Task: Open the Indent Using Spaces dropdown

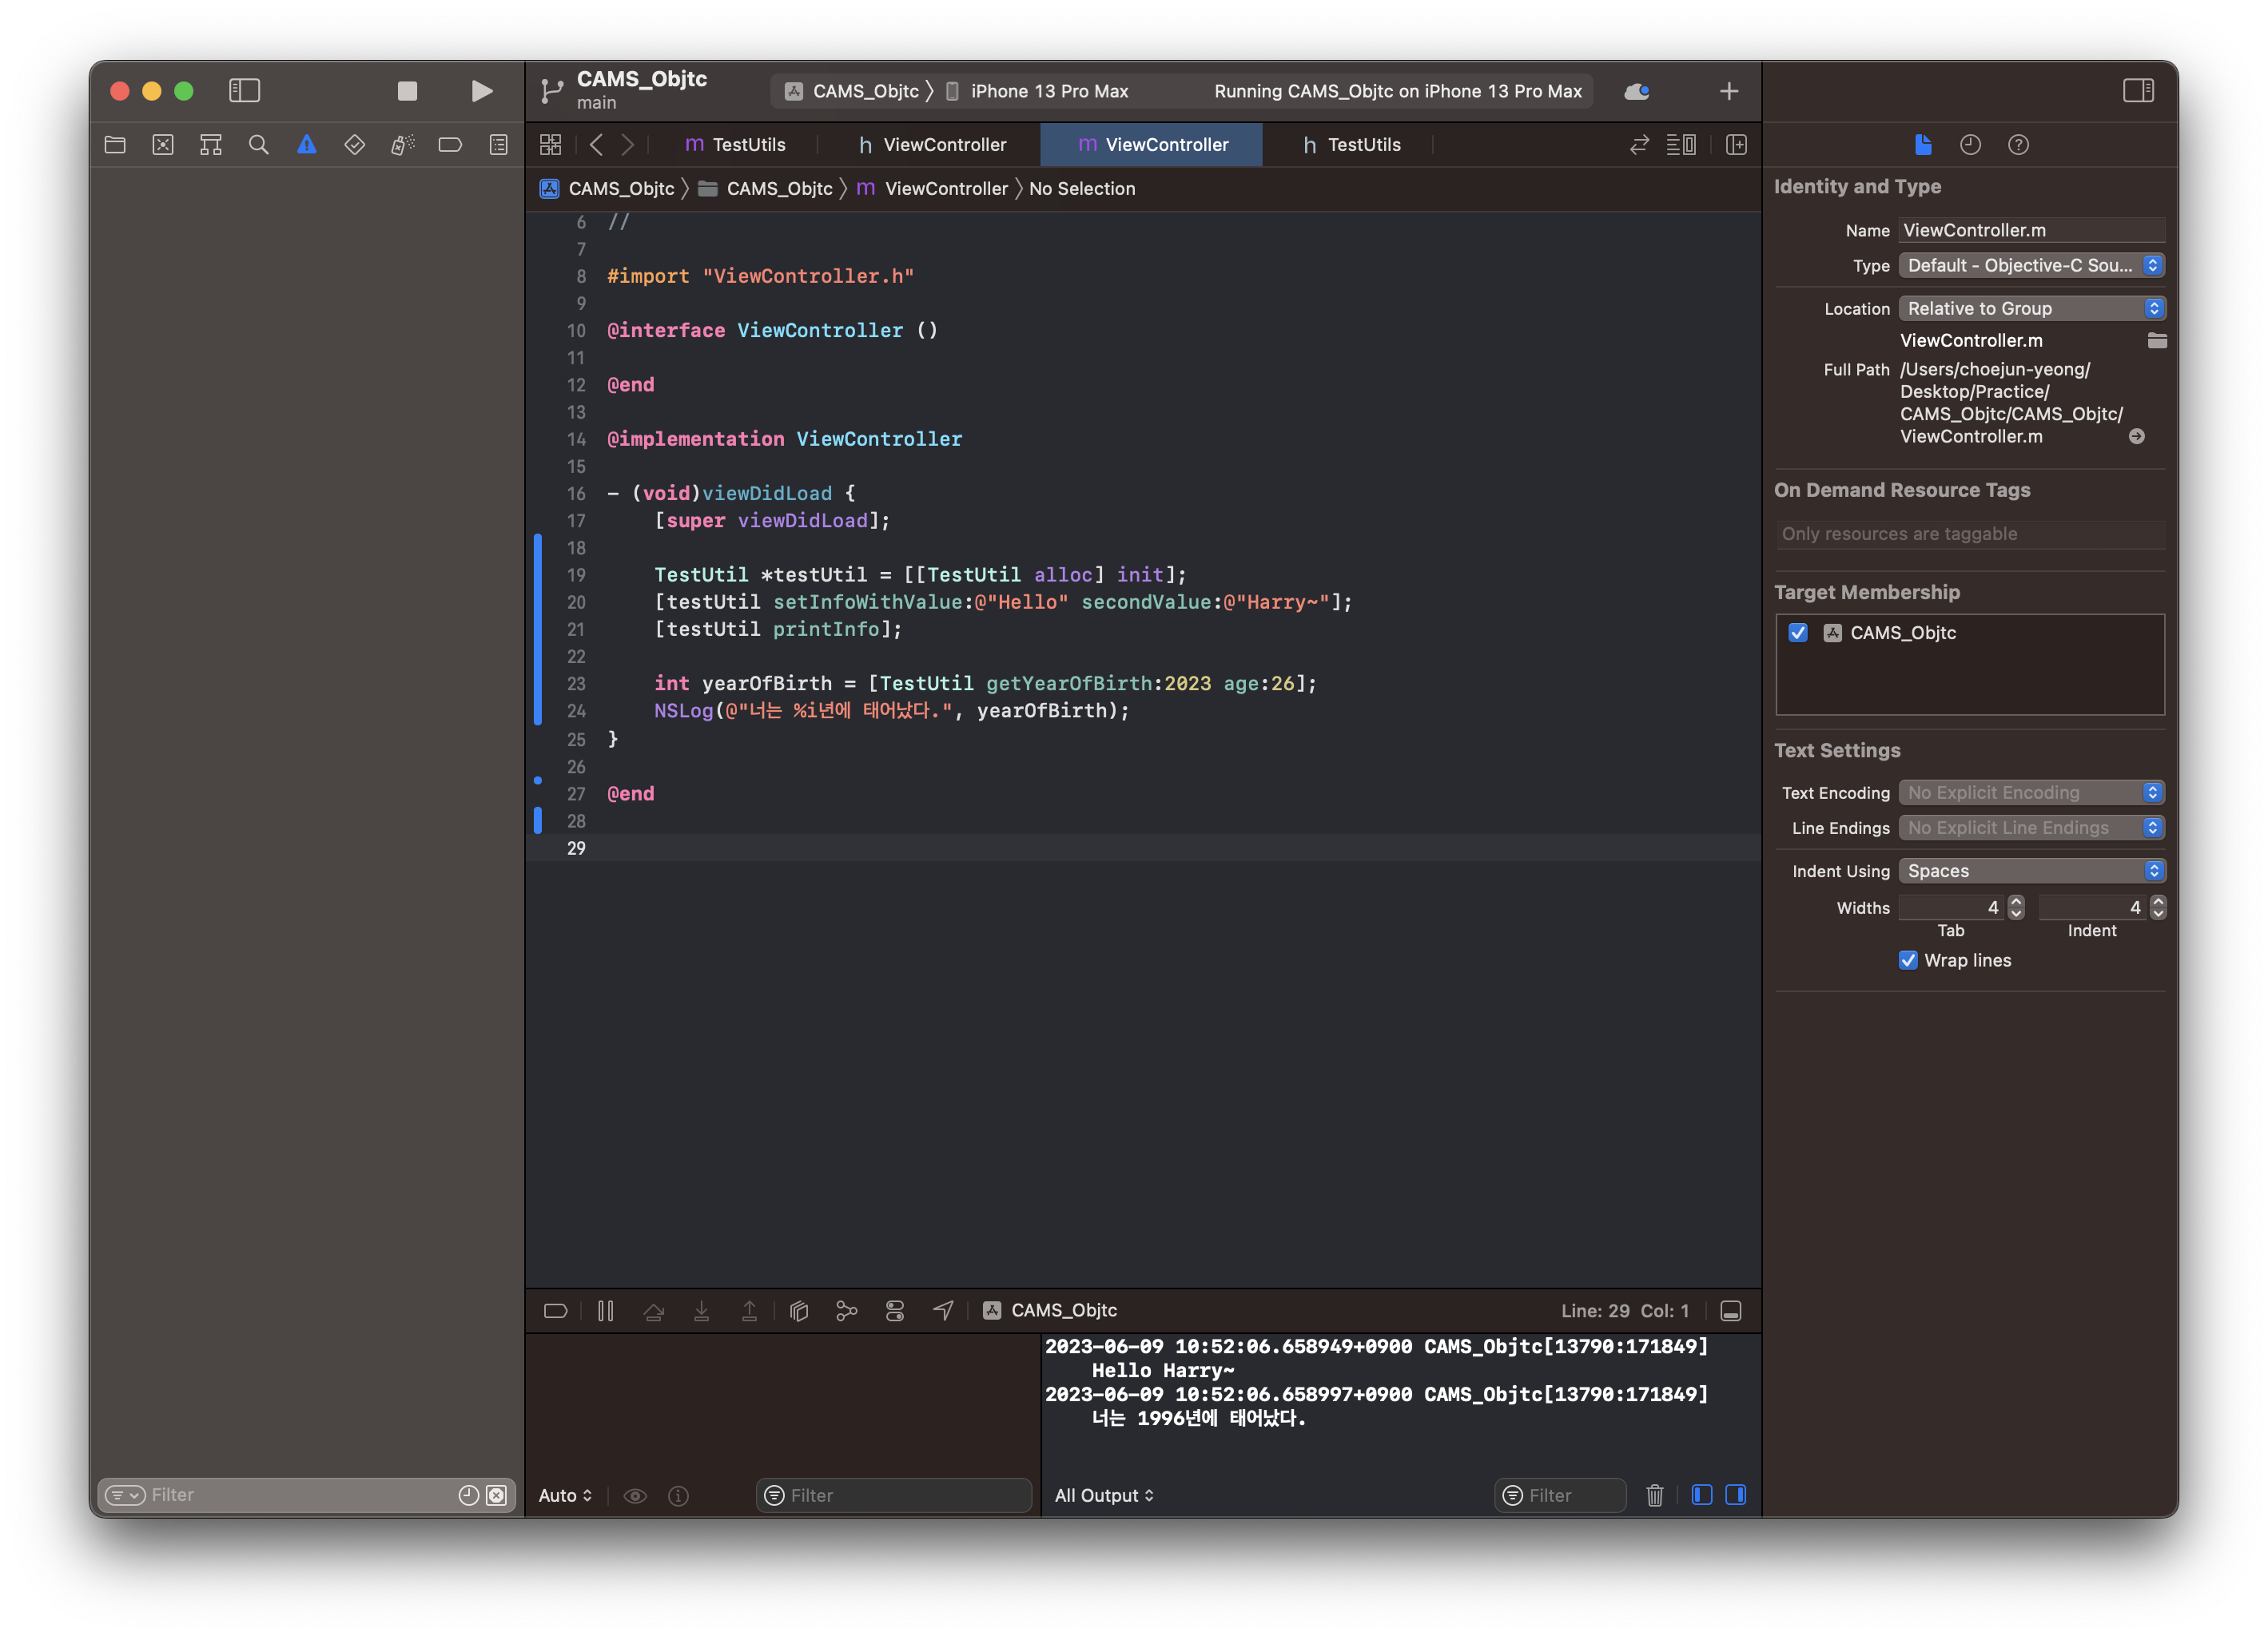Action: [2030, 871]
